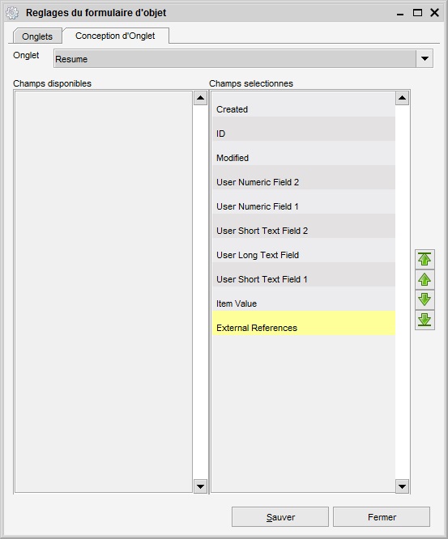448x539 pixels.
Task: Select User Numeric Field 2
Action: tap(304, 177)
